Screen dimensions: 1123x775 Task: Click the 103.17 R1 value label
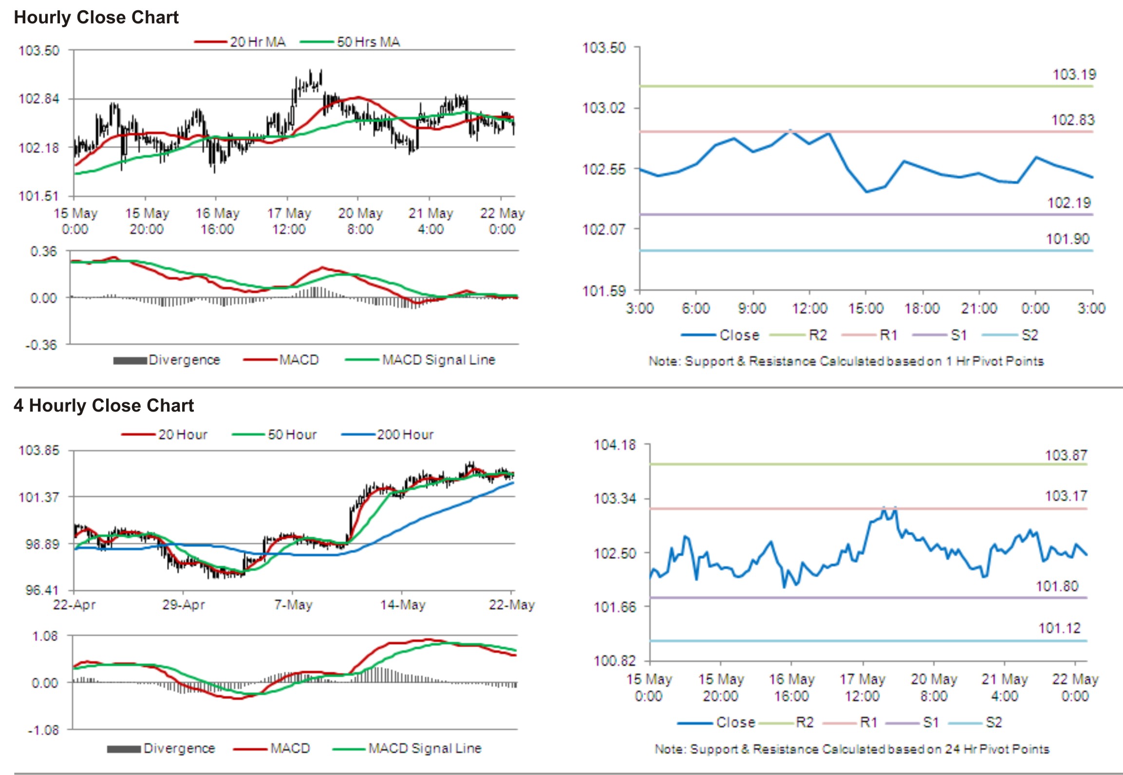(1066, 496)
